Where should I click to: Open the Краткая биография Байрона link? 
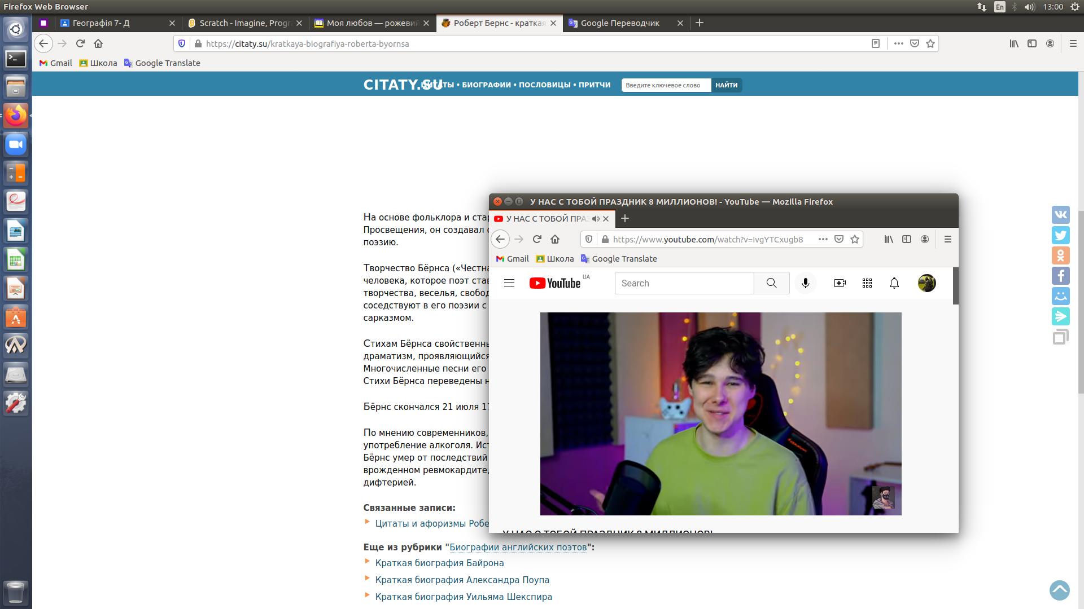click(439, 563)
